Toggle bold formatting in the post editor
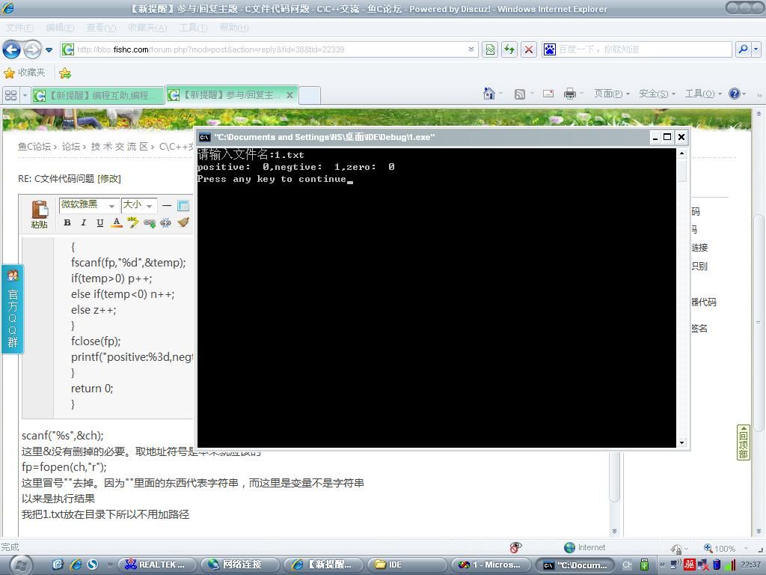 point(67,222)
